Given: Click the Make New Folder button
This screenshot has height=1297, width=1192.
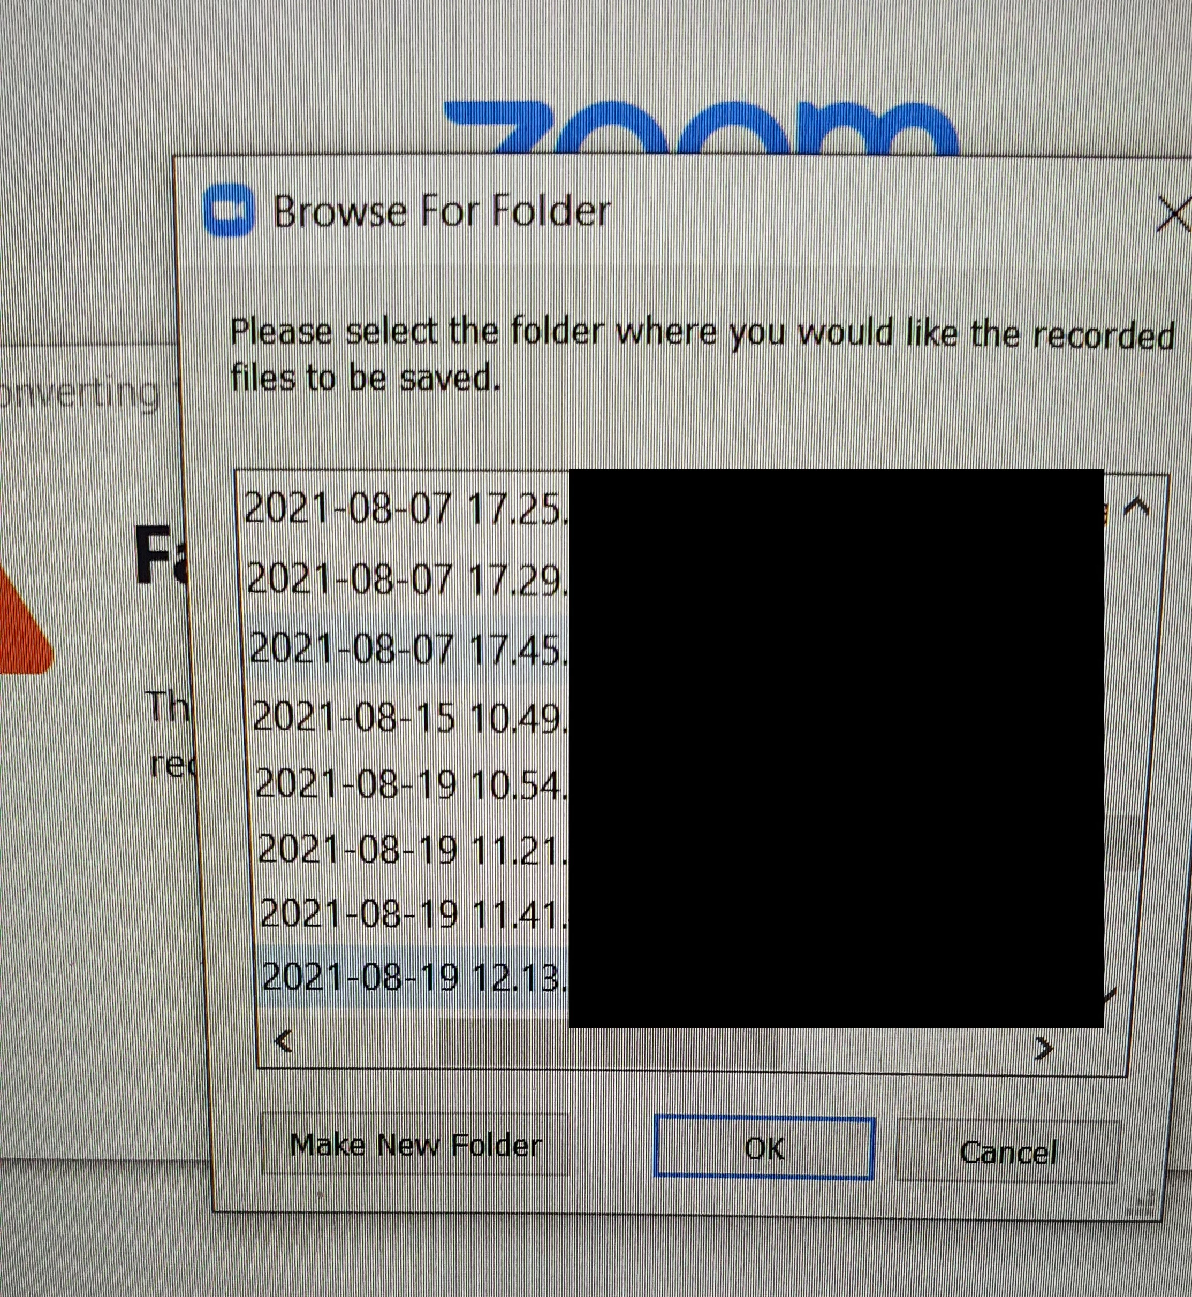Looking at the screenshot, I should (x=415, y=1146).
